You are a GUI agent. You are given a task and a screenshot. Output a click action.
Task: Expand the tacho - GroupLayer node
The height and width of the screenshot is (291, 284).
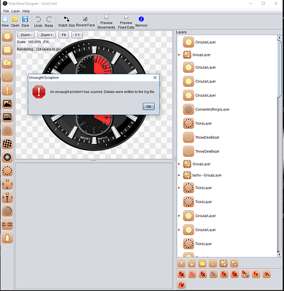tap(179, 175)
